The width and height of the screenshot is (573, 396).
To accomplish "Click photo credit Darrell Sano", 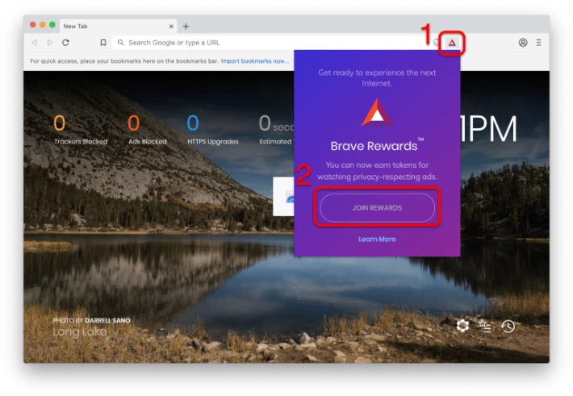I will click(x=91, y=320).
